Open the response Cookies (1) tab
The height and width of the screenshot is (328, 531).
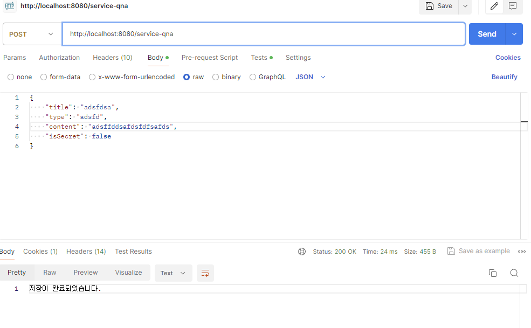coord(40,252)
